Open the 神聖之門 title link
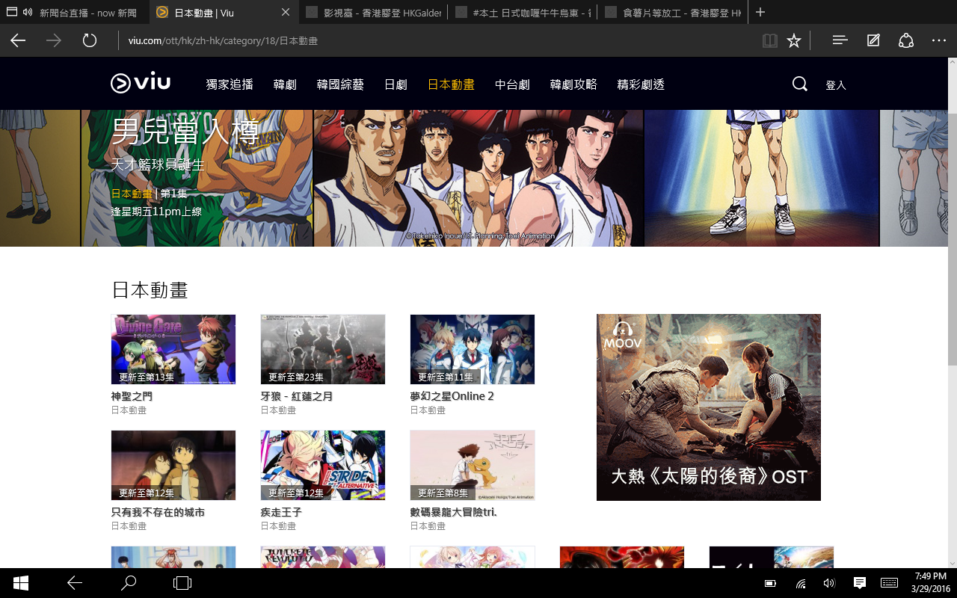The image size is (957, 598). [x=132, y=396]
